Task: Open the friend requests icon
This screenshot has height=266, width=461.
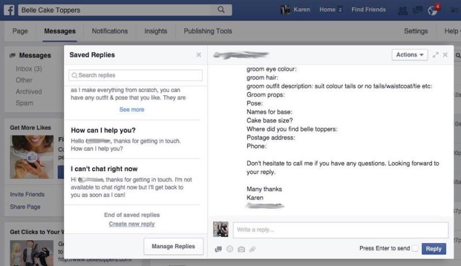Action: click(402, 10)
